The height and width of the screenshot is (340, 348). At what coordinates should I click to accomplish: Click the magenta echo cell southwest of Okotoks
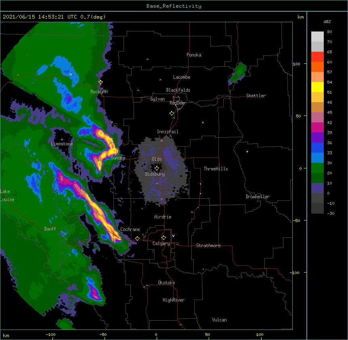click(x=94, y=292)
